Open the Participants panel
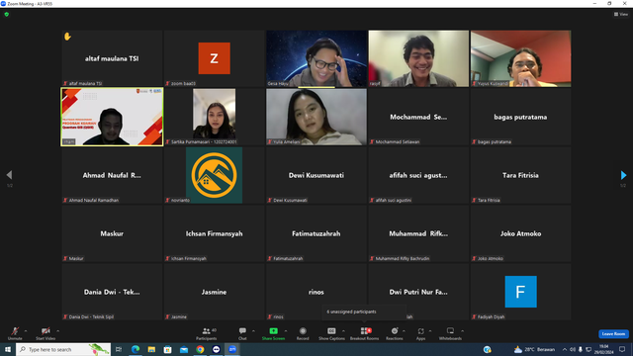This screenshot has height=356, width=633. coord(207,333)
